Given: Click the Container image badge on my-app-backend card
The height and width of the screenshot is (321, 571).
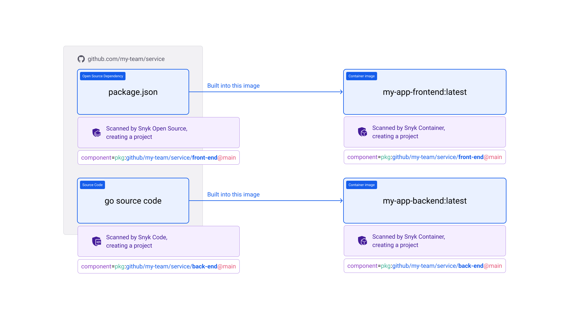Looking at the screenshot, I should click(361, 185).
